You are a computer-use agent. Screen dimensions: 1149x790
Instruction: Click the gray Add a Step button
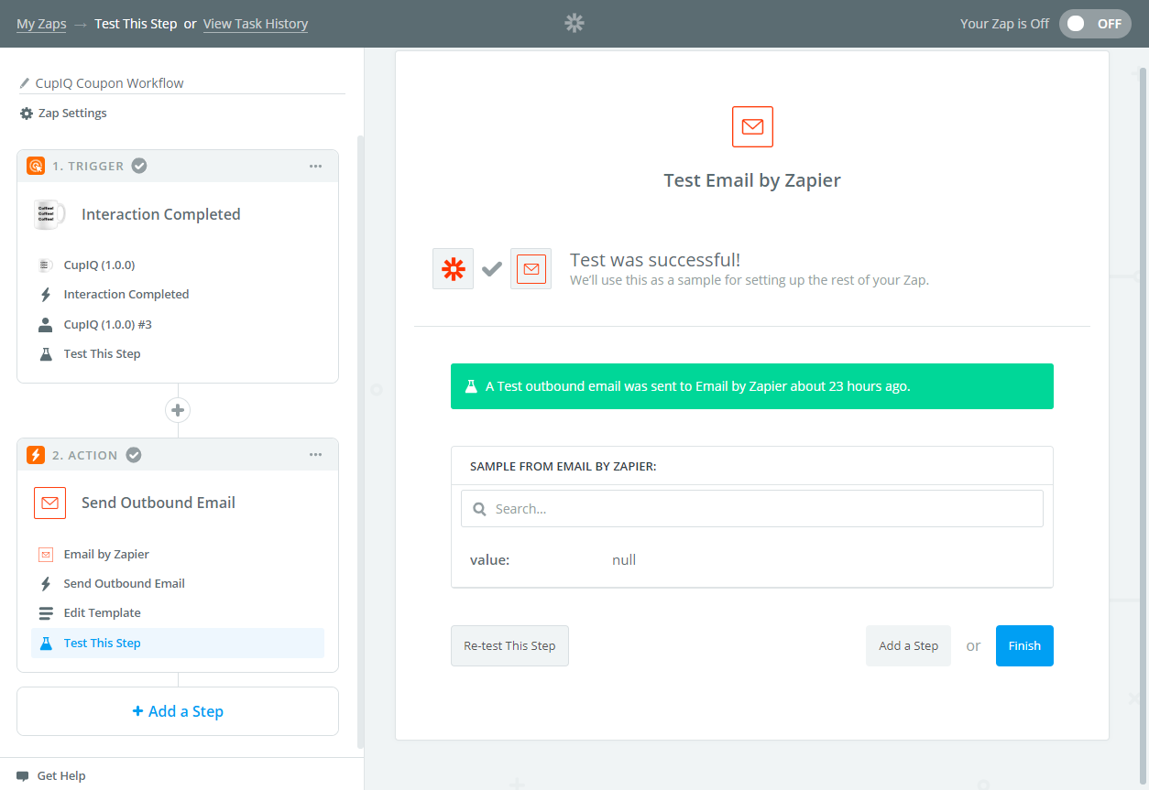coord(908,645)
